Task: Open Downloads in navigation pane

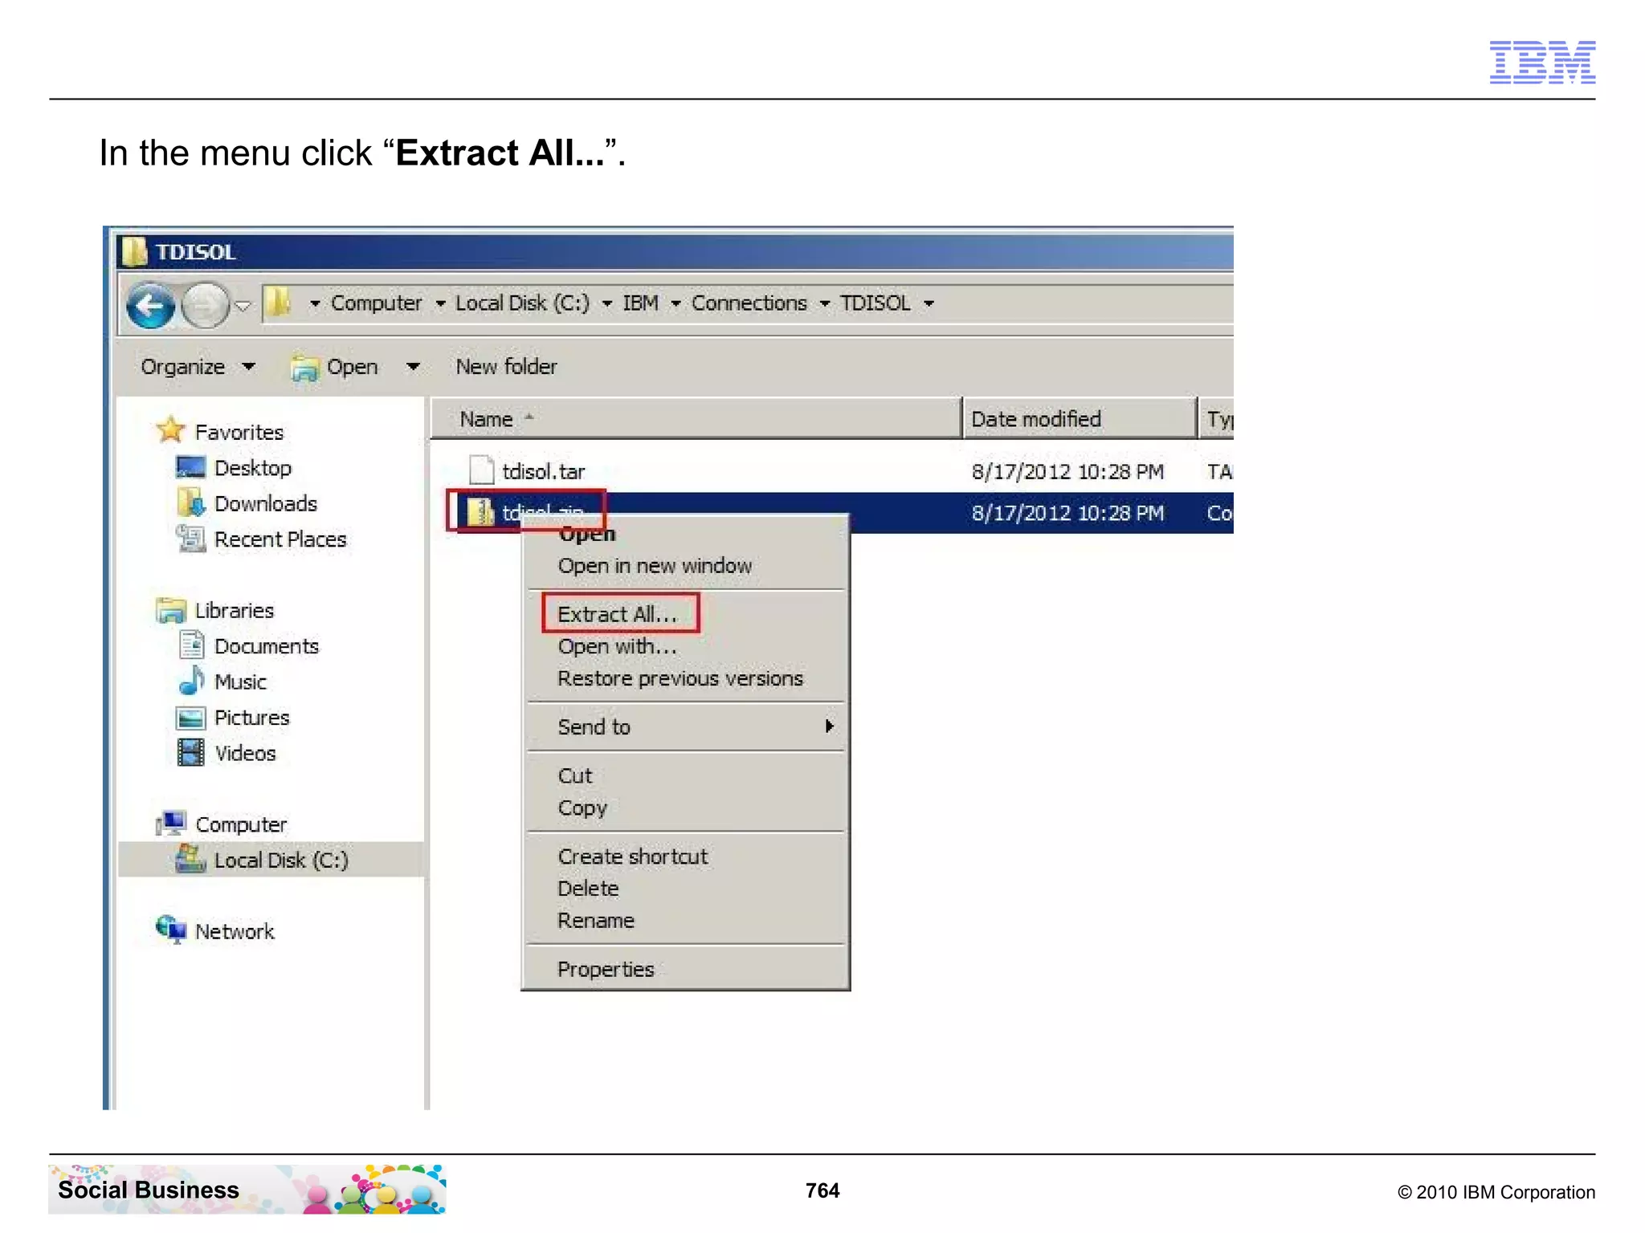Action: (x=266, y=504)
